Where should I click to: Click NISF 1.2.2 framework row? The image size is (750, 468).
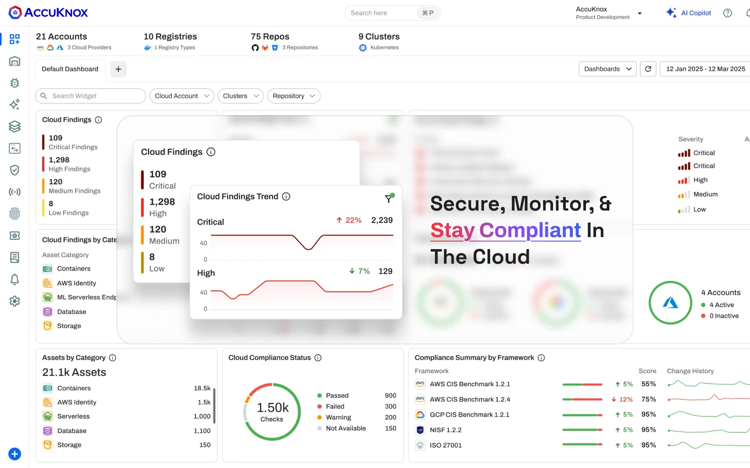tap(582, 430)
